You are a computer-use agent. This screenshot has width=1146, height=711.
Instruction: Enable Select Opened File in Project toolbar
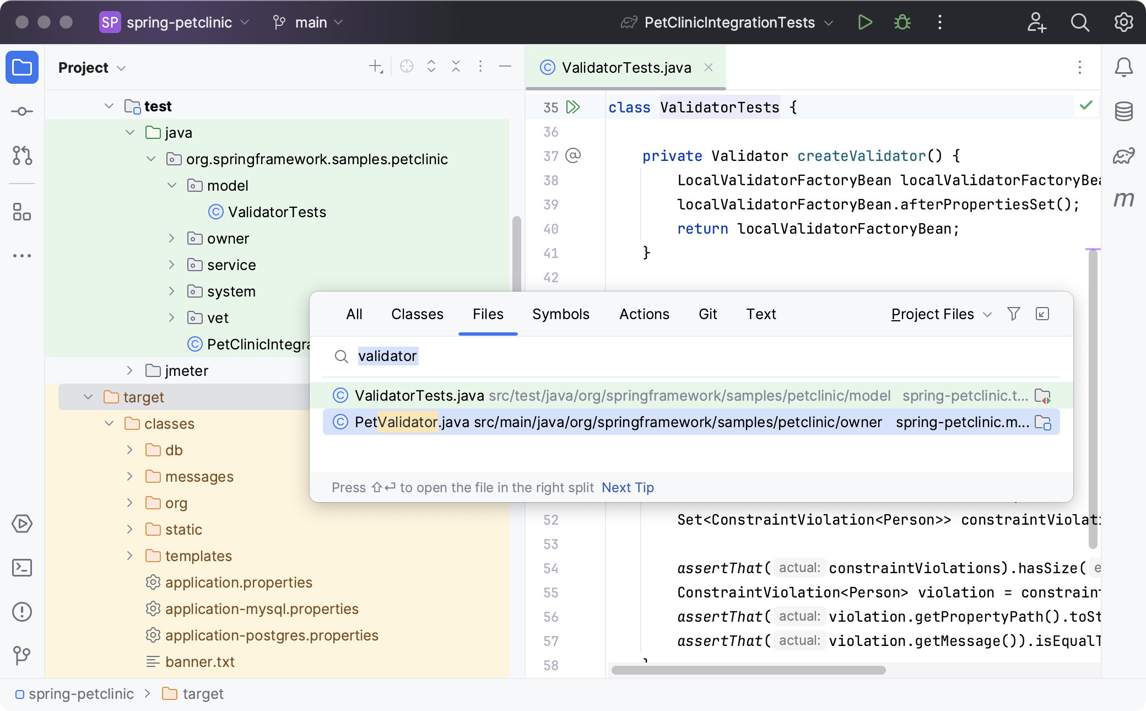point(406,66)
